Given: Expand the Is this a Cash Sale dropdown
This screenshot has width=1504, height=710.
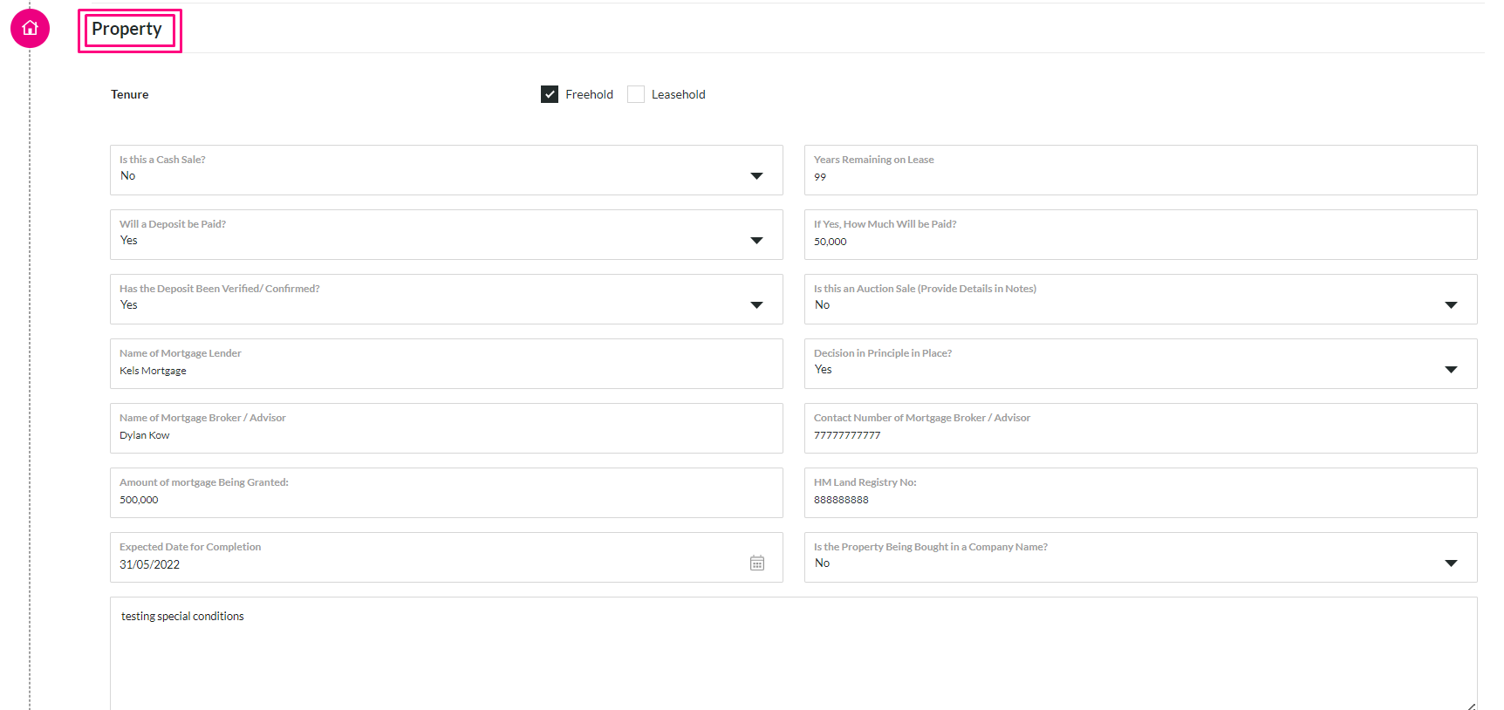Looking at the screenshot, I should [756, 176].
